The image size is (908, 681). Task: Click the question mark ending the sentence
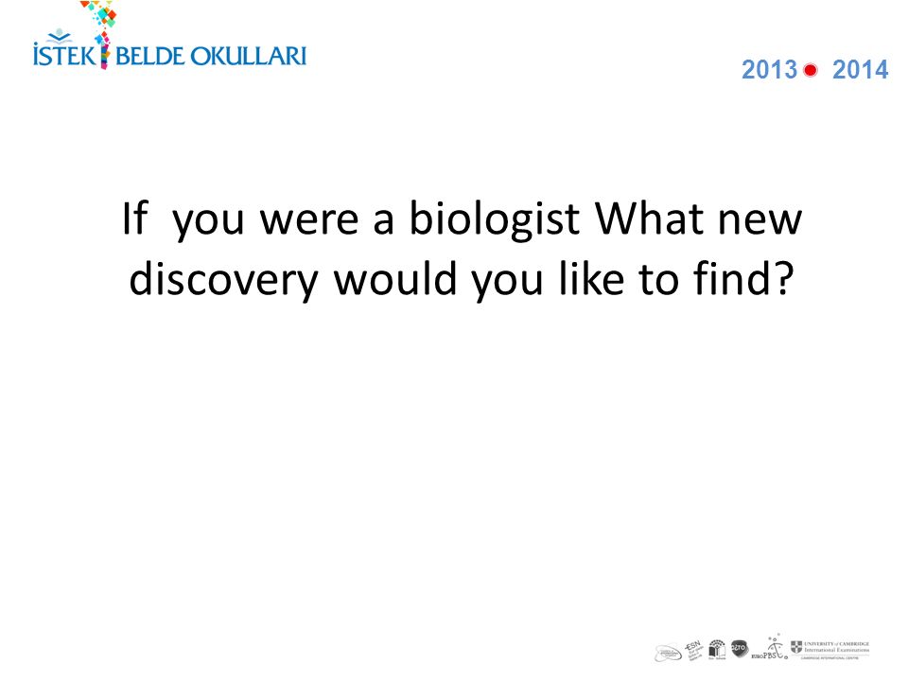(783, 277)
